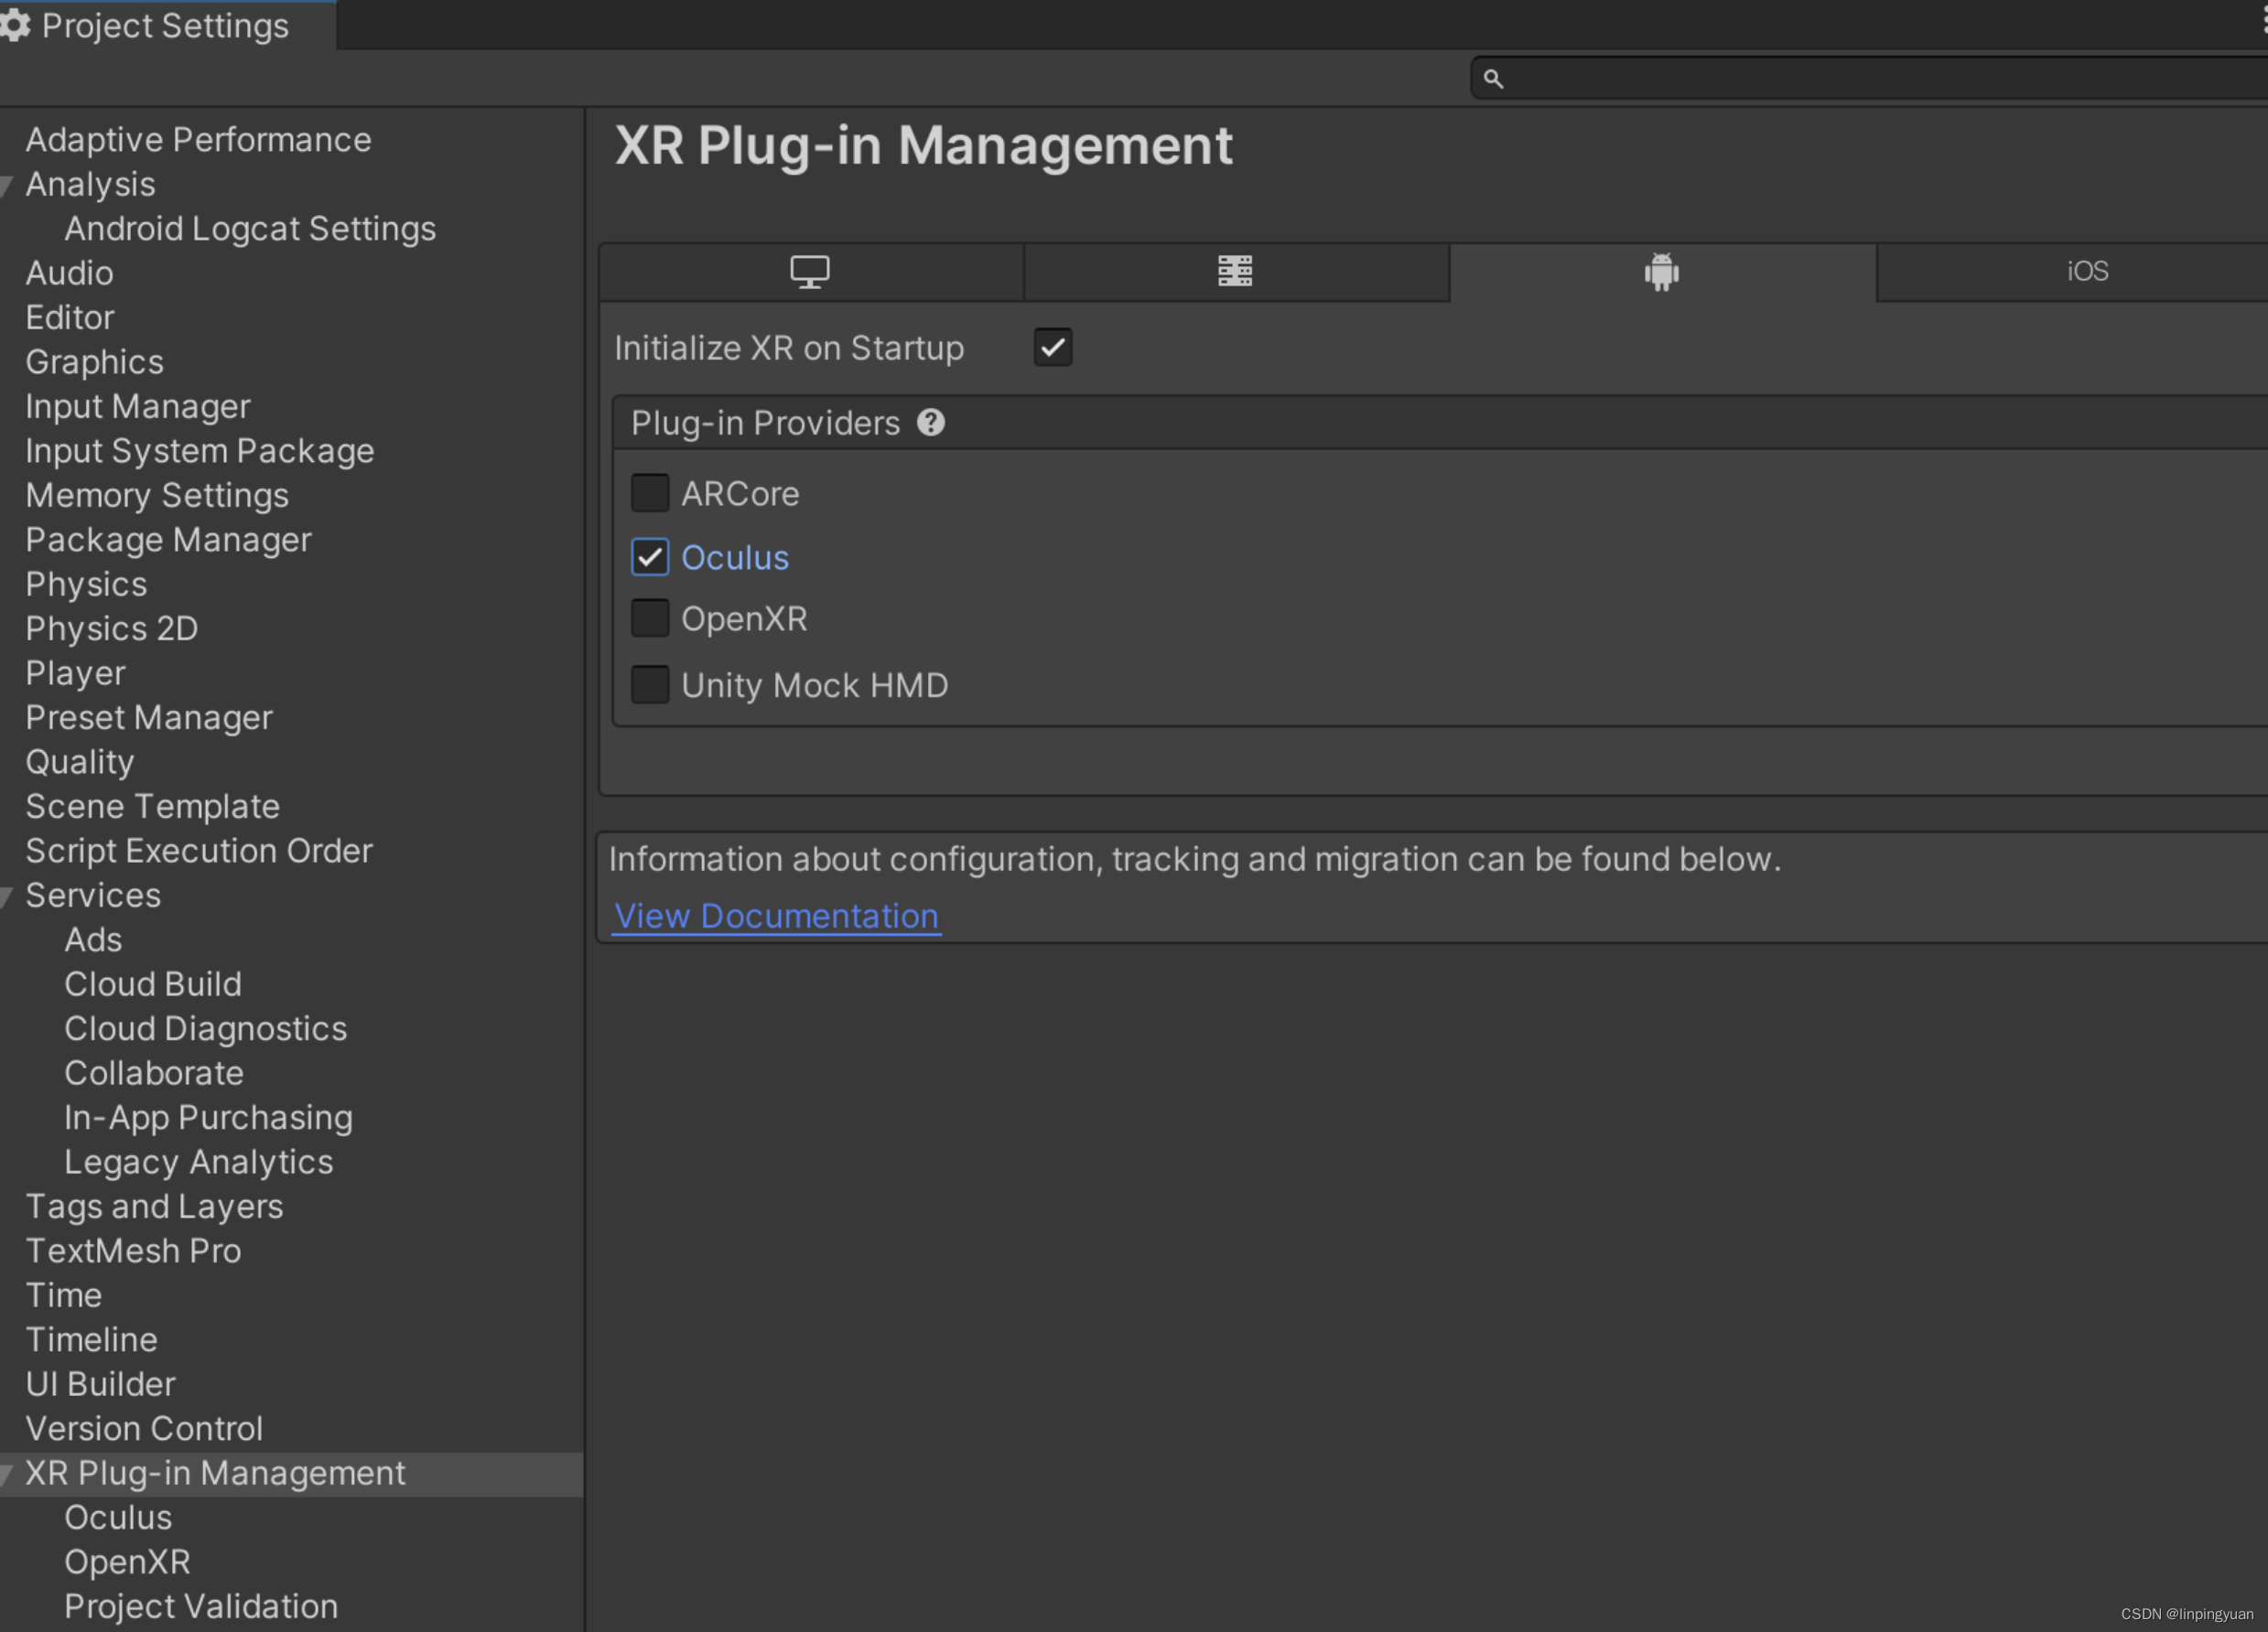Enable Unity Mock HMD checkbox
This screenshot has height=1632, width=2268.
click(650, 685)
